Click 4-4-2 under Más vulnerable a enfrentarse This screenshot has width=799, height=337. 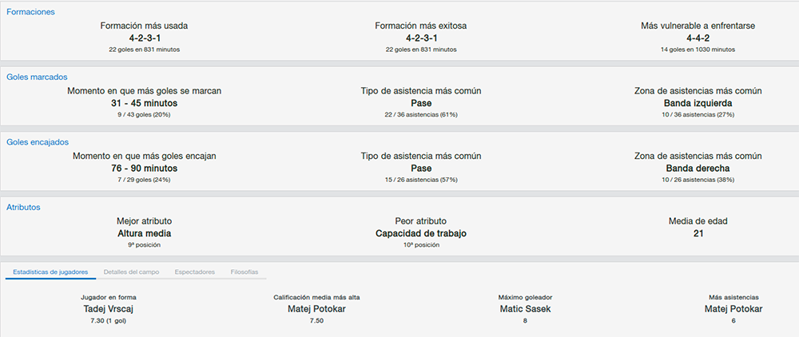click(698, 38)
